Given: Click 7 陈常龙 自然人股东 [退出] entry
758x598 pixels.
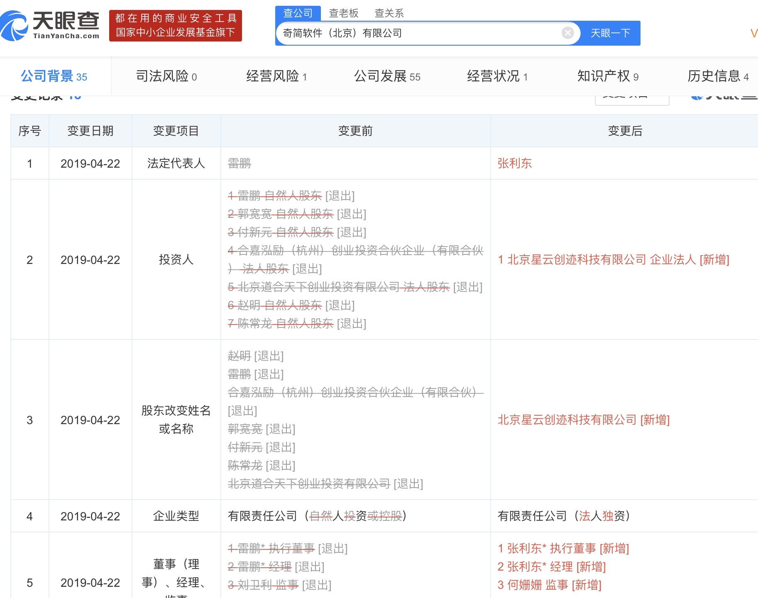Looking at the screenshot, I should click(x=297, y=324).
